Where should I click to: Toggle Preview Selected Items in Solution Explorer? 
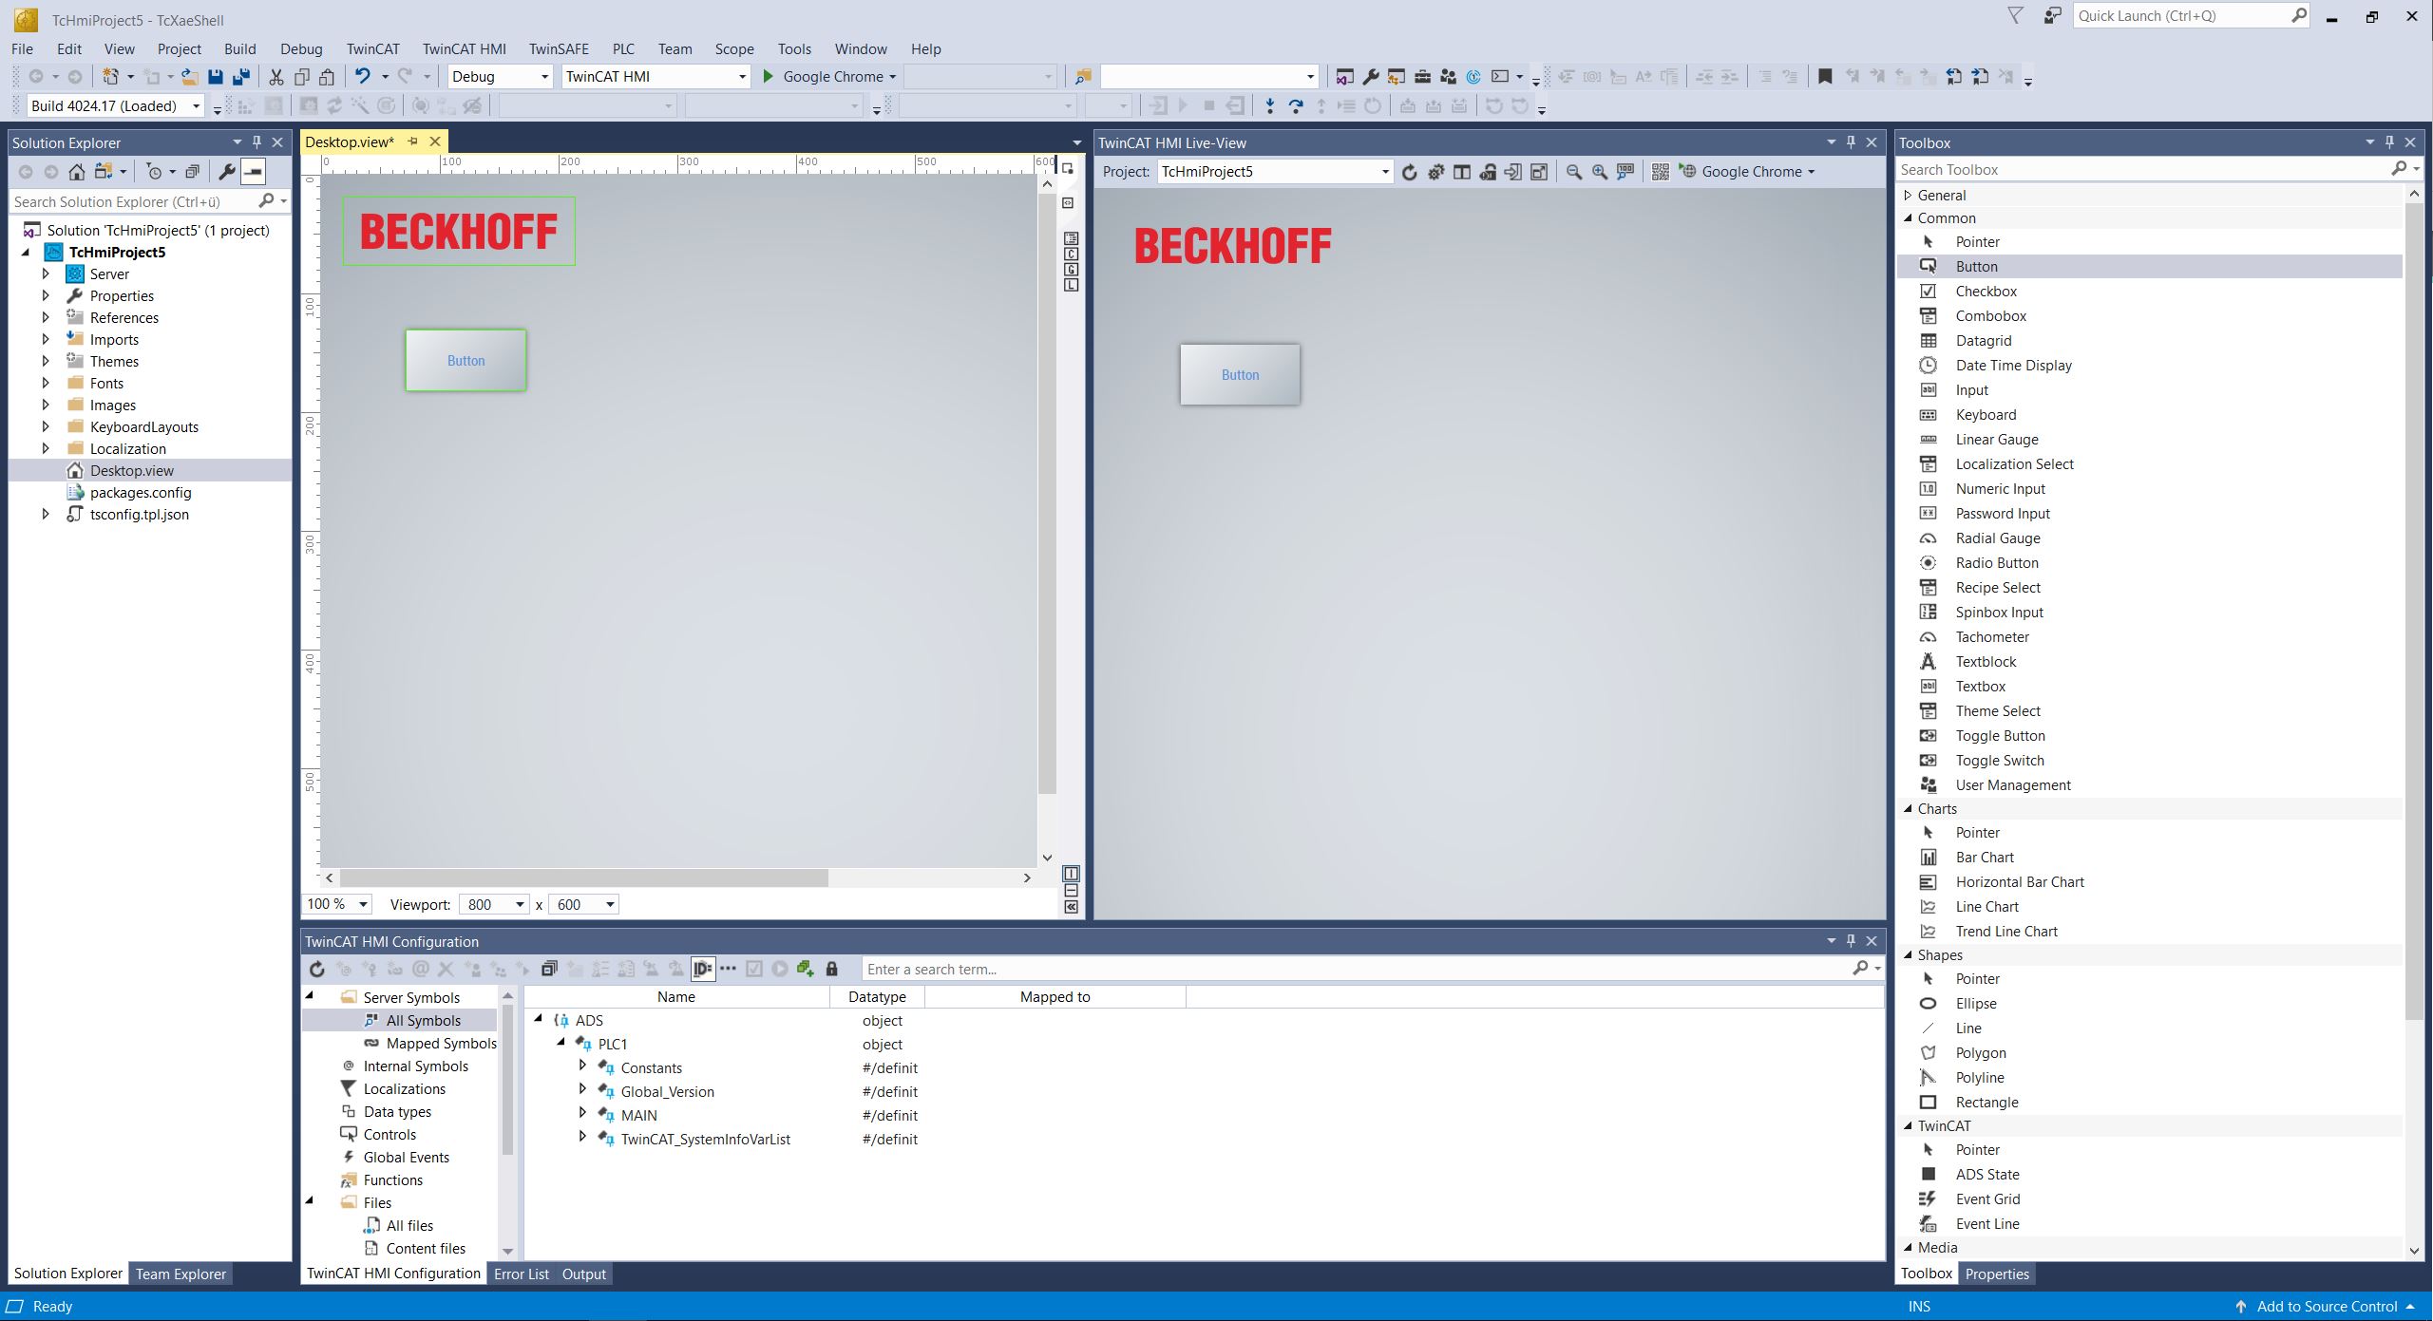(x=253, y=172)
